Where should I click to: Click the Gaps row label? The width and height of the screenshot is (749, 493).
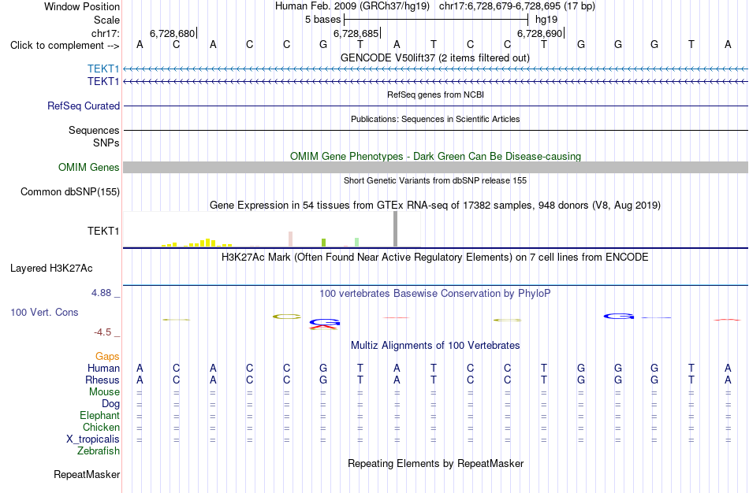tap(107, 357)
